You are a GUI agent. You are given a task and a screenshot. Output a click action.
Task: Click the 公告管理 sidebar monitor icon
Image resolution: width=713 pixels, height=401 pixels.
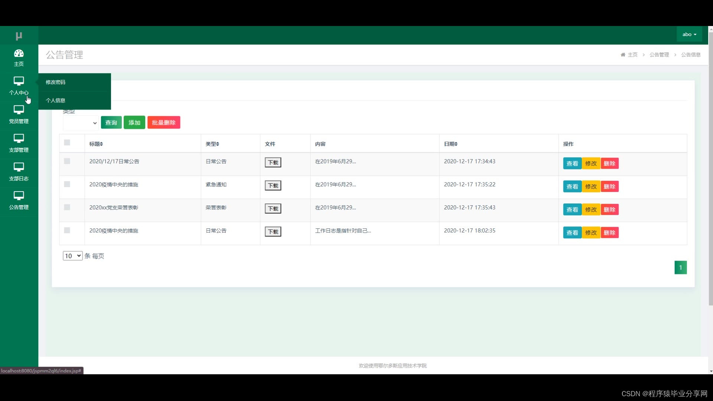click(x=19, y=195)
